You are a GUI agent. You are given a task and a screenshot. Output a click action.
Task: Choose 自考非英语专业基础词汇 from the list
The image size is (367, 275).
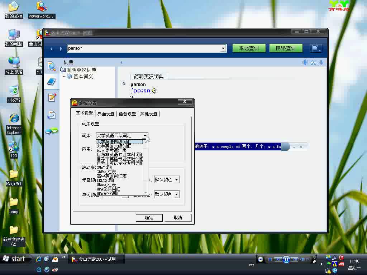(x=119, y=159)
